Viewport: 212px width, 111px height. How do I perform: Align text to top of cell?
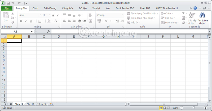[64, 15]
